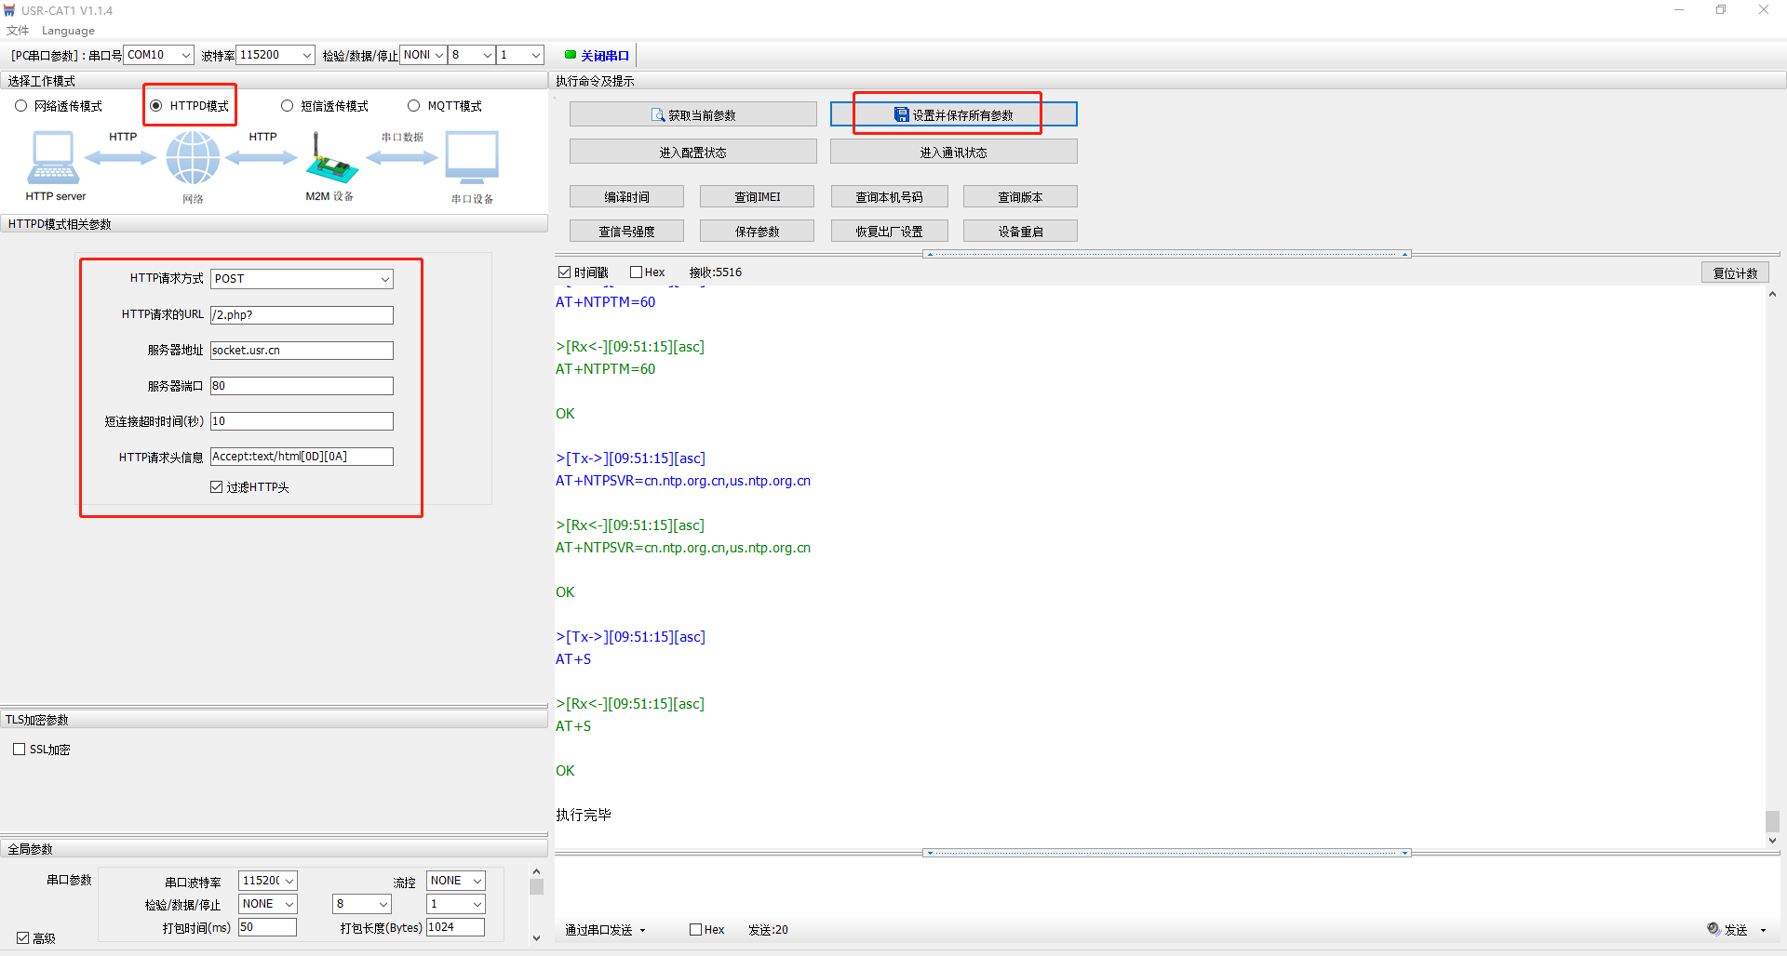The width and height of the screenshot is (1787, 956).
Task: Toggle the timestamp checkbox in log panel
Action: [x=564, y=272]
